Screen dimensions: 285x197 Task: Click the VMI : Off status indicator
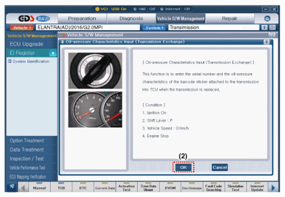tap(144, 9)
